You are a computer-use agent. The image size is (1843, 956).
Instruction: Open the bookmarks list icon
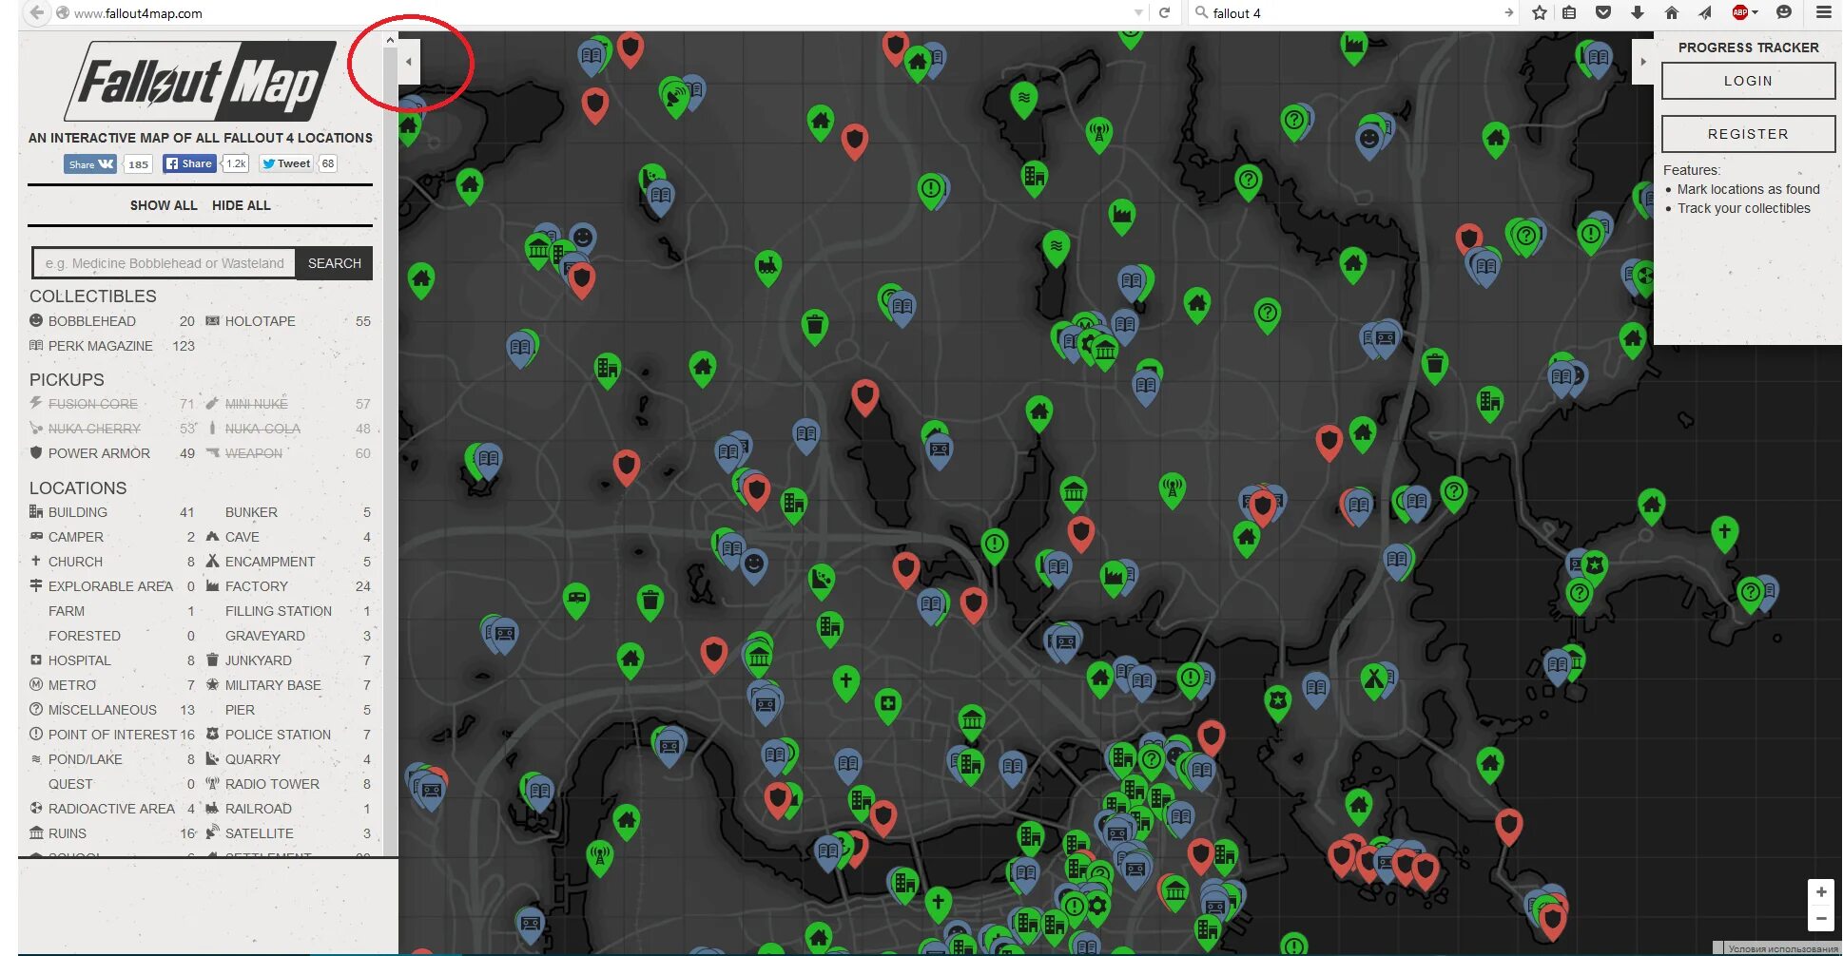(x=1569, y=12)
